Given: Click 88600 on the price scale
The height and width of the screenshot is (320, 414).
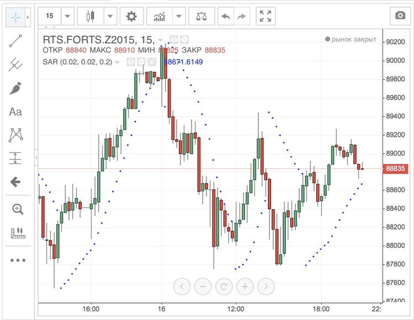Looking at the screenshot, I should pyautogui.click(x=395, y=190).
